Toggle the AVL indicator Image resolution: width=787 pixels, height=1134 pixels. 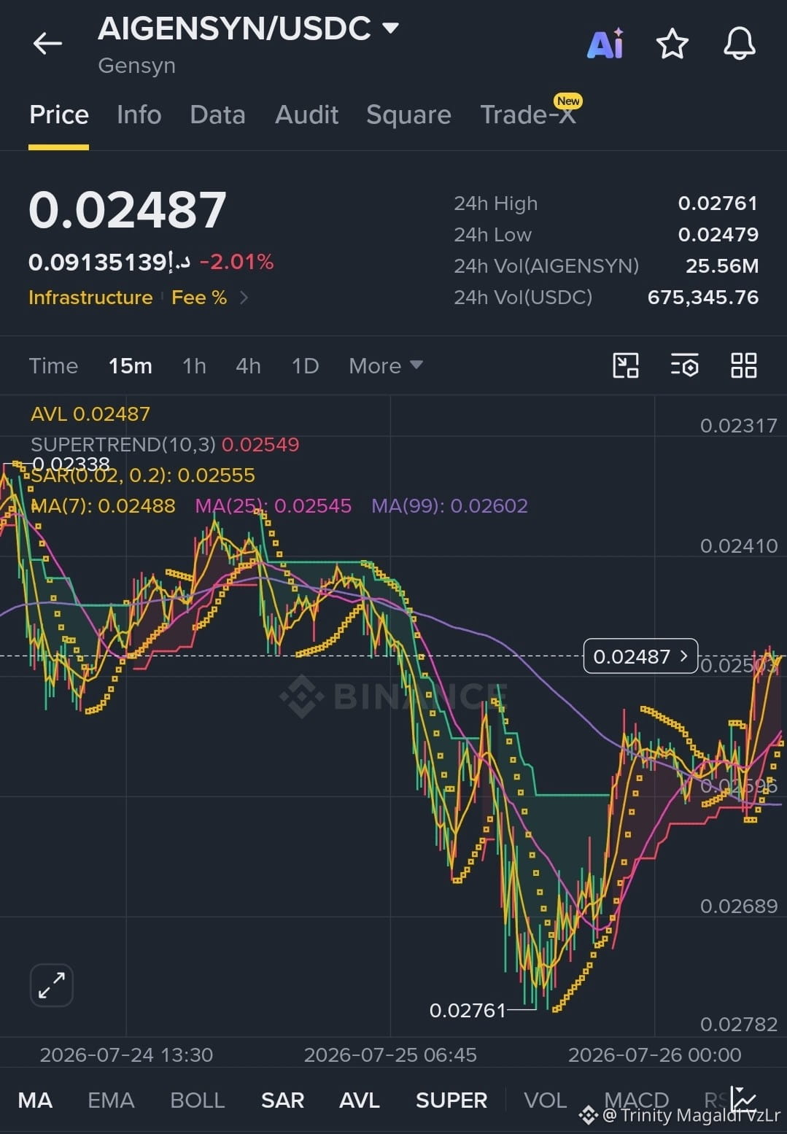click(x=360, y=1100)
